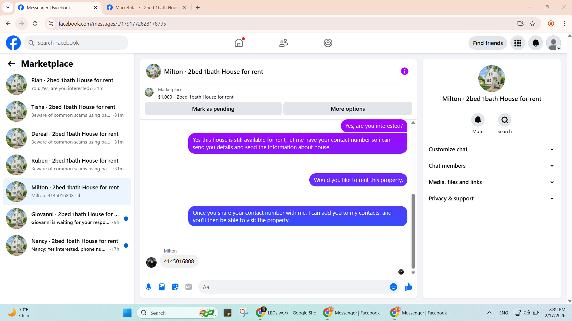Expand the Chat members section
Image resolution: width=572 pixels, height=321 pixels.
(491, 166)
